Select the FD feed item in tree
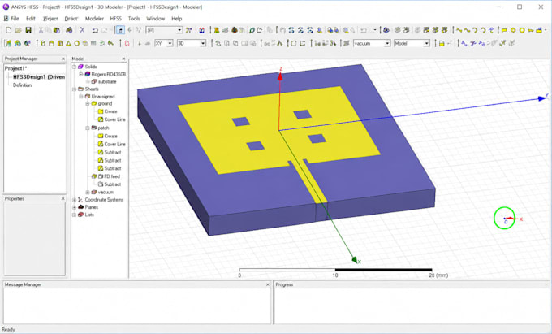Viewport: 552px width, 334px height. coord(112,176)
